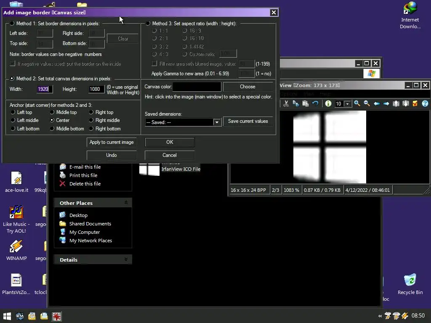Screen dimensions: 431x323
Task: Open the 'Like Music - Try AOL!' shortcut
Action: point(16,219)
